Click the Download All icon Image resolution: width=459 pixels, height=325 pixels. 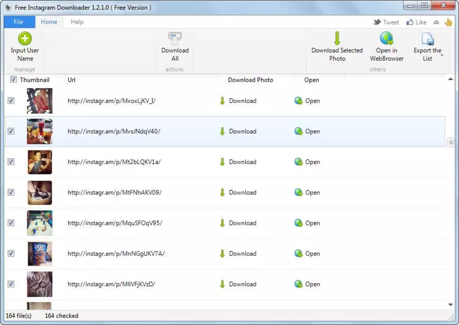click(x=175, y=38)
